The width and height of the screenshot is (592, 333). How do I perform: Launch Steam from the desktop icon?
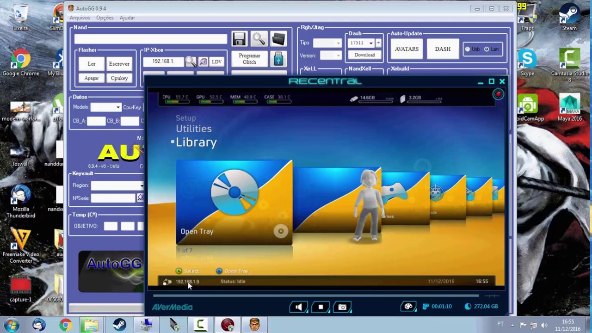pyautogui.click(x=569, y=17)
